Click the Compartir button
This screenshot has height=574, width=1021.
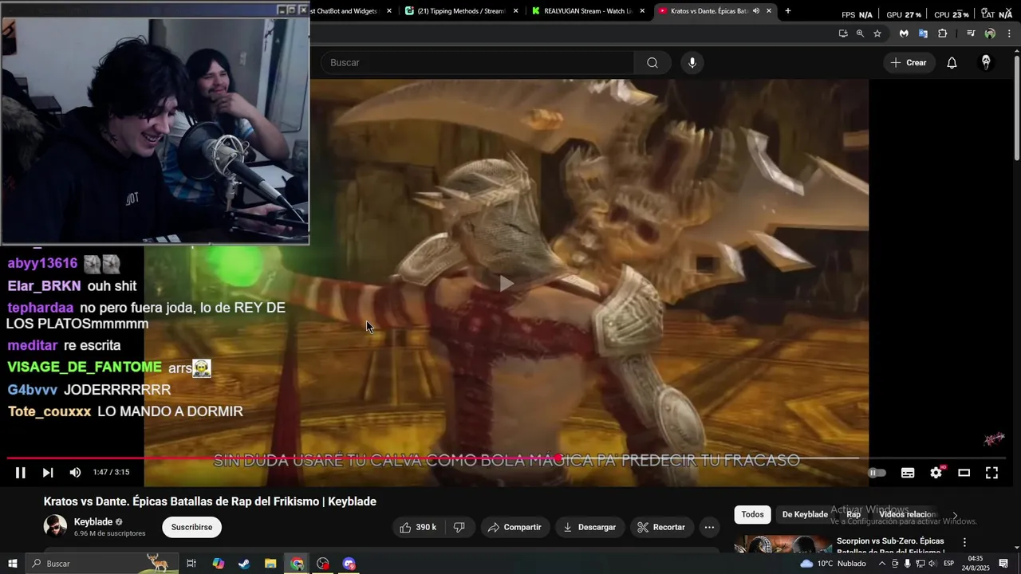[x=514, y=527]
